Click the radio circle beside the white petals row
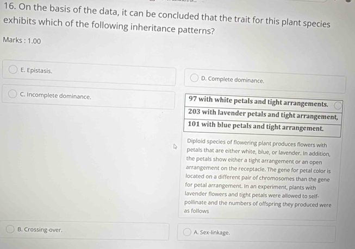This screenshot has height=249, width=355. 338,106
